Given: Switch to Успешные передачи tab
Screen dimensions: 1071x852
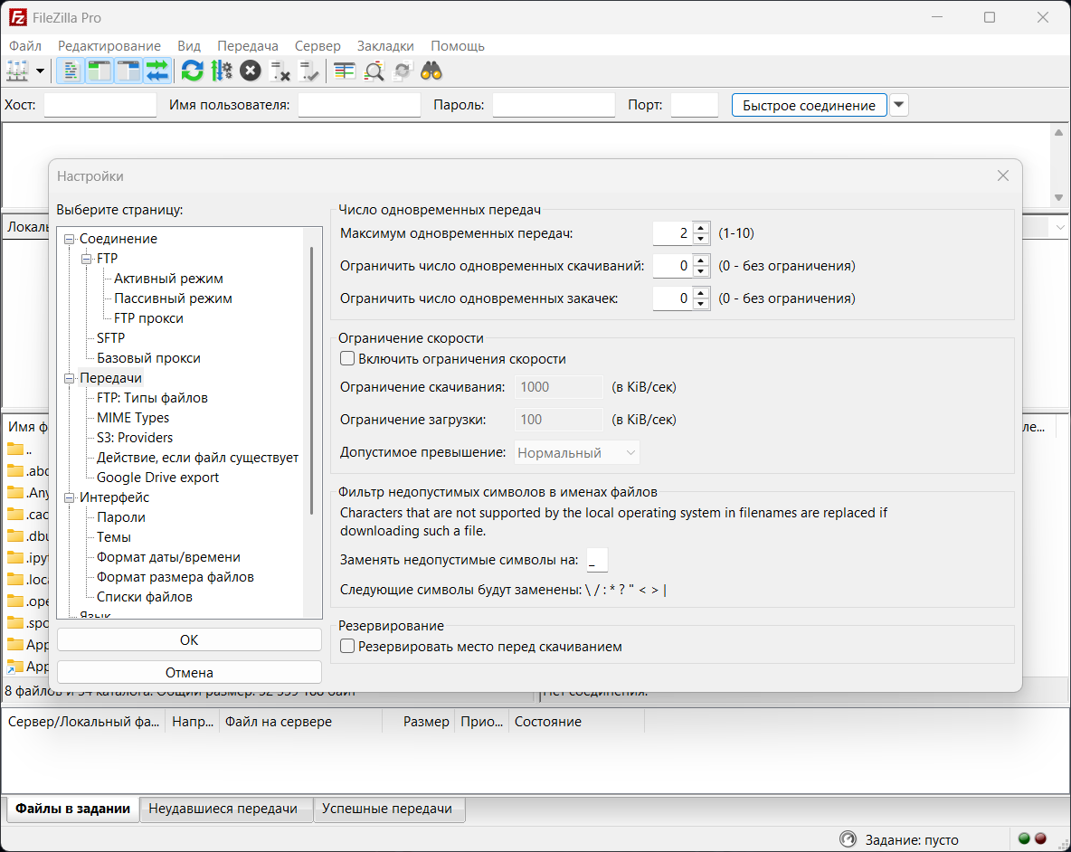Looking at the screenshot, I should click(x=387, y=809).
